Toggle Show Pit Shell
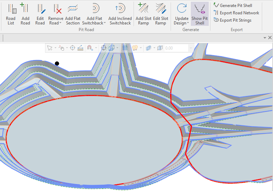Image resolution: width=273 pixels, height=191 pixels. tap(200, 14)
